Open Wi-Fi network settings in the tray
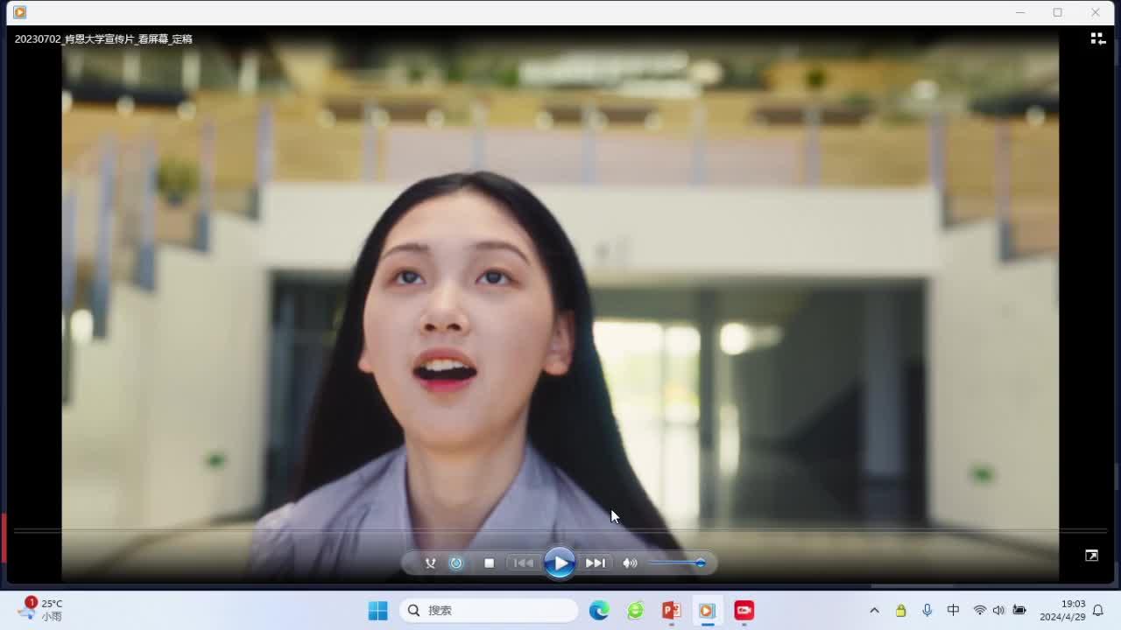The height and width of the screenshot is (630, 1121). 980,611
